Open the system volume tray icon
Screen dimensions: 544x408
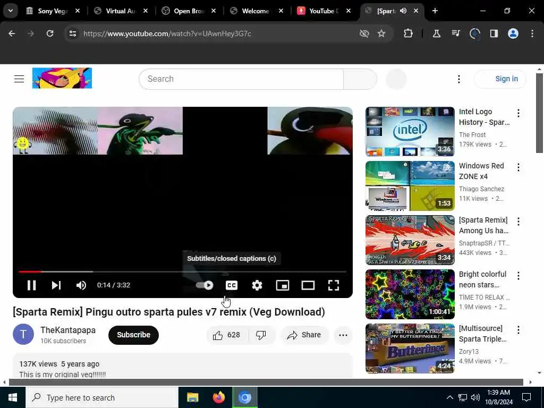(x=475, y=397)
